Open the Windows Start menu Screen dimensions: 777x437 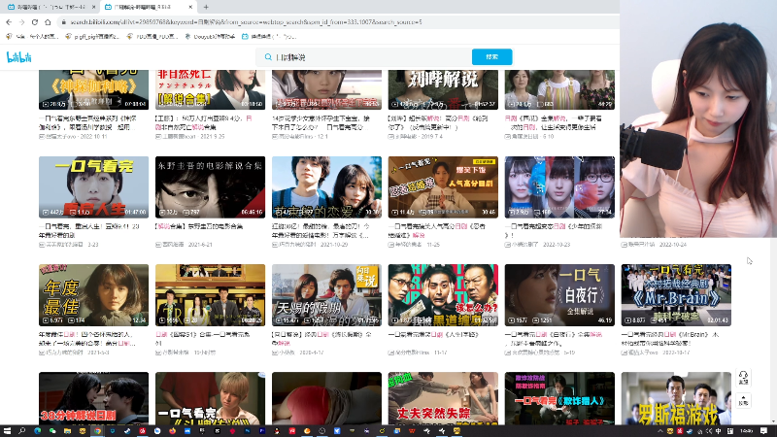click(7, 431)
